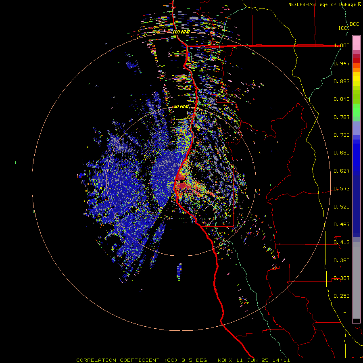Viewport: 363px width, 363px height.
Task: Click the 0.520 scale value
Action: click(342, 207)
